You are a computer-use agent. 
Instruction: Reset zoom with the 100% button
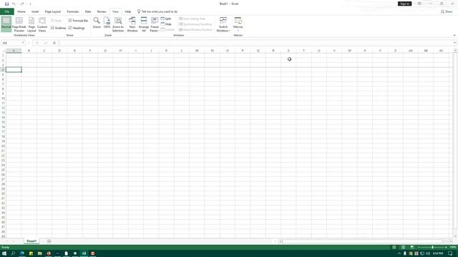click(x=107, y=23)
